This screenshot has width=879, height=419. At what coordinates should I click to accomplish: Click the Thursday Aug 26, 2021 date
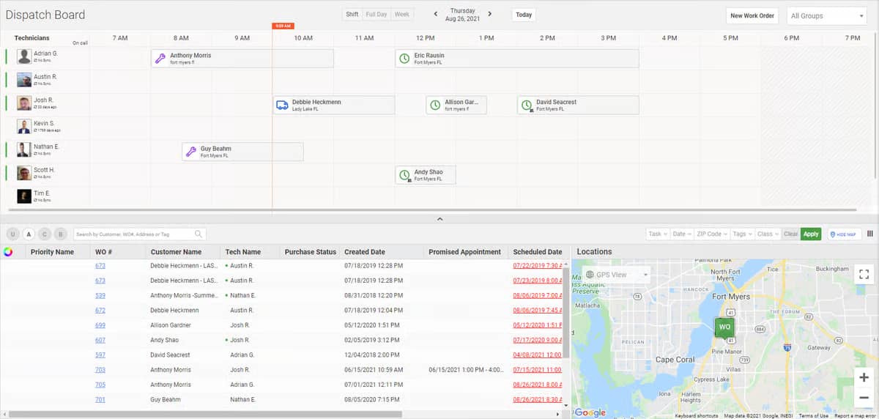click(x=463, y=15)
